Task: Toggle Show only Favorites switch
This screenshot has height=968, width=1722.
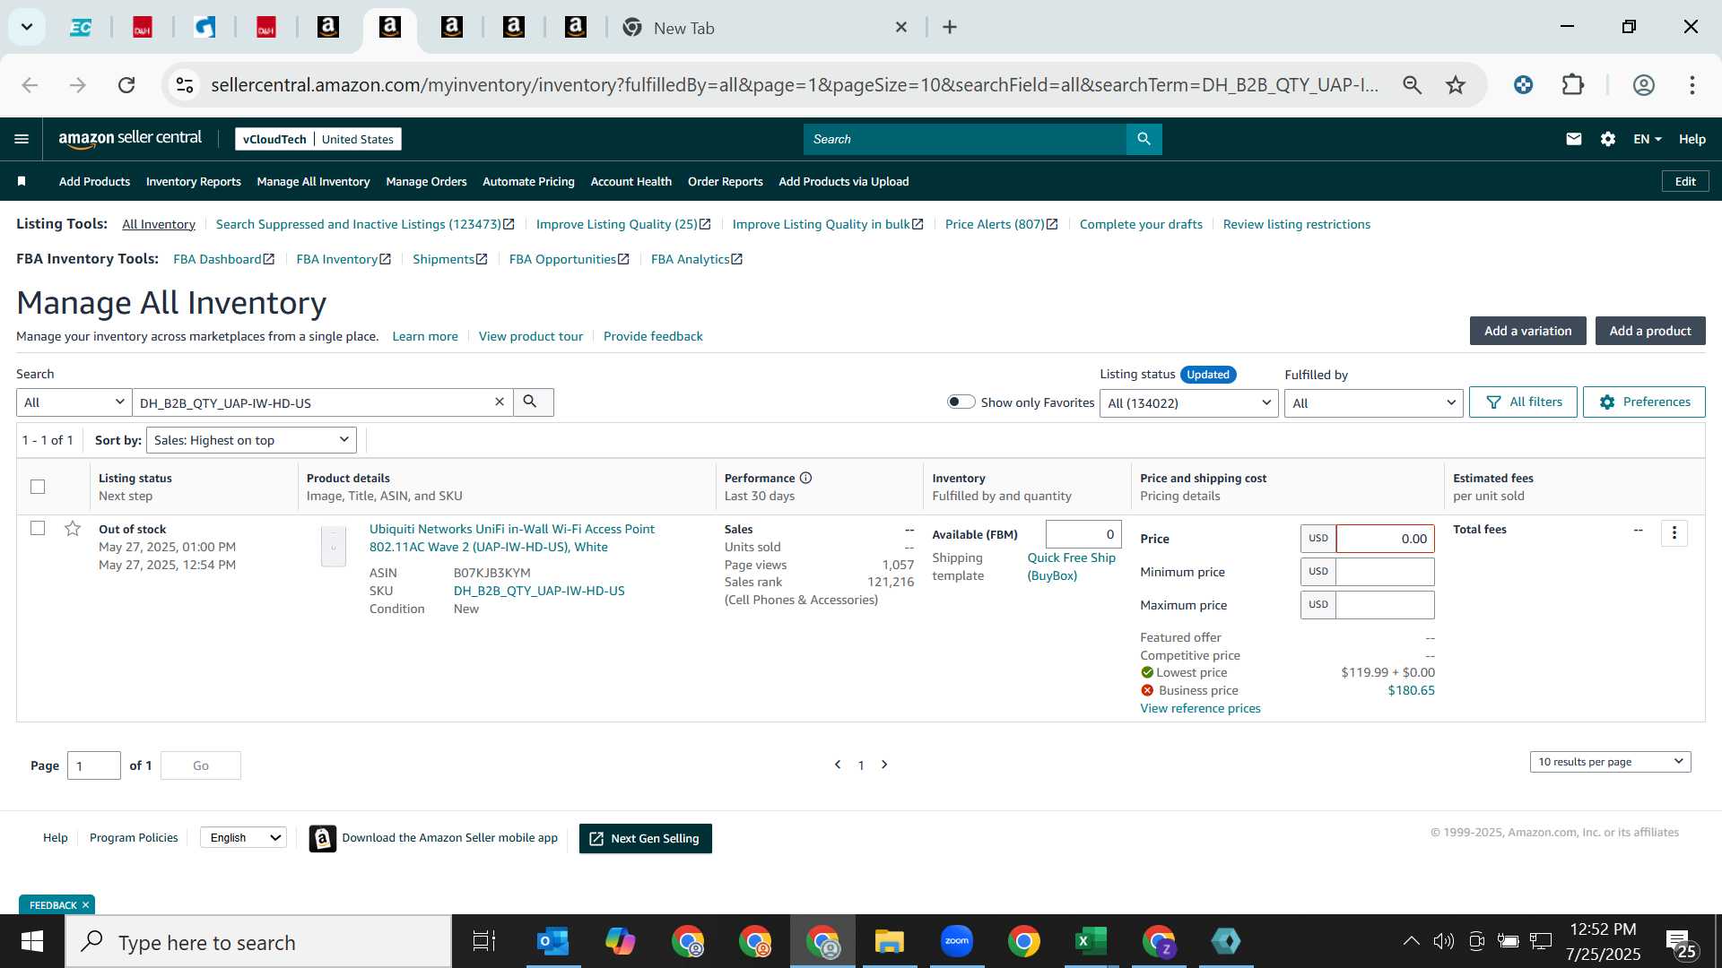Action: (x=961, y=402)
